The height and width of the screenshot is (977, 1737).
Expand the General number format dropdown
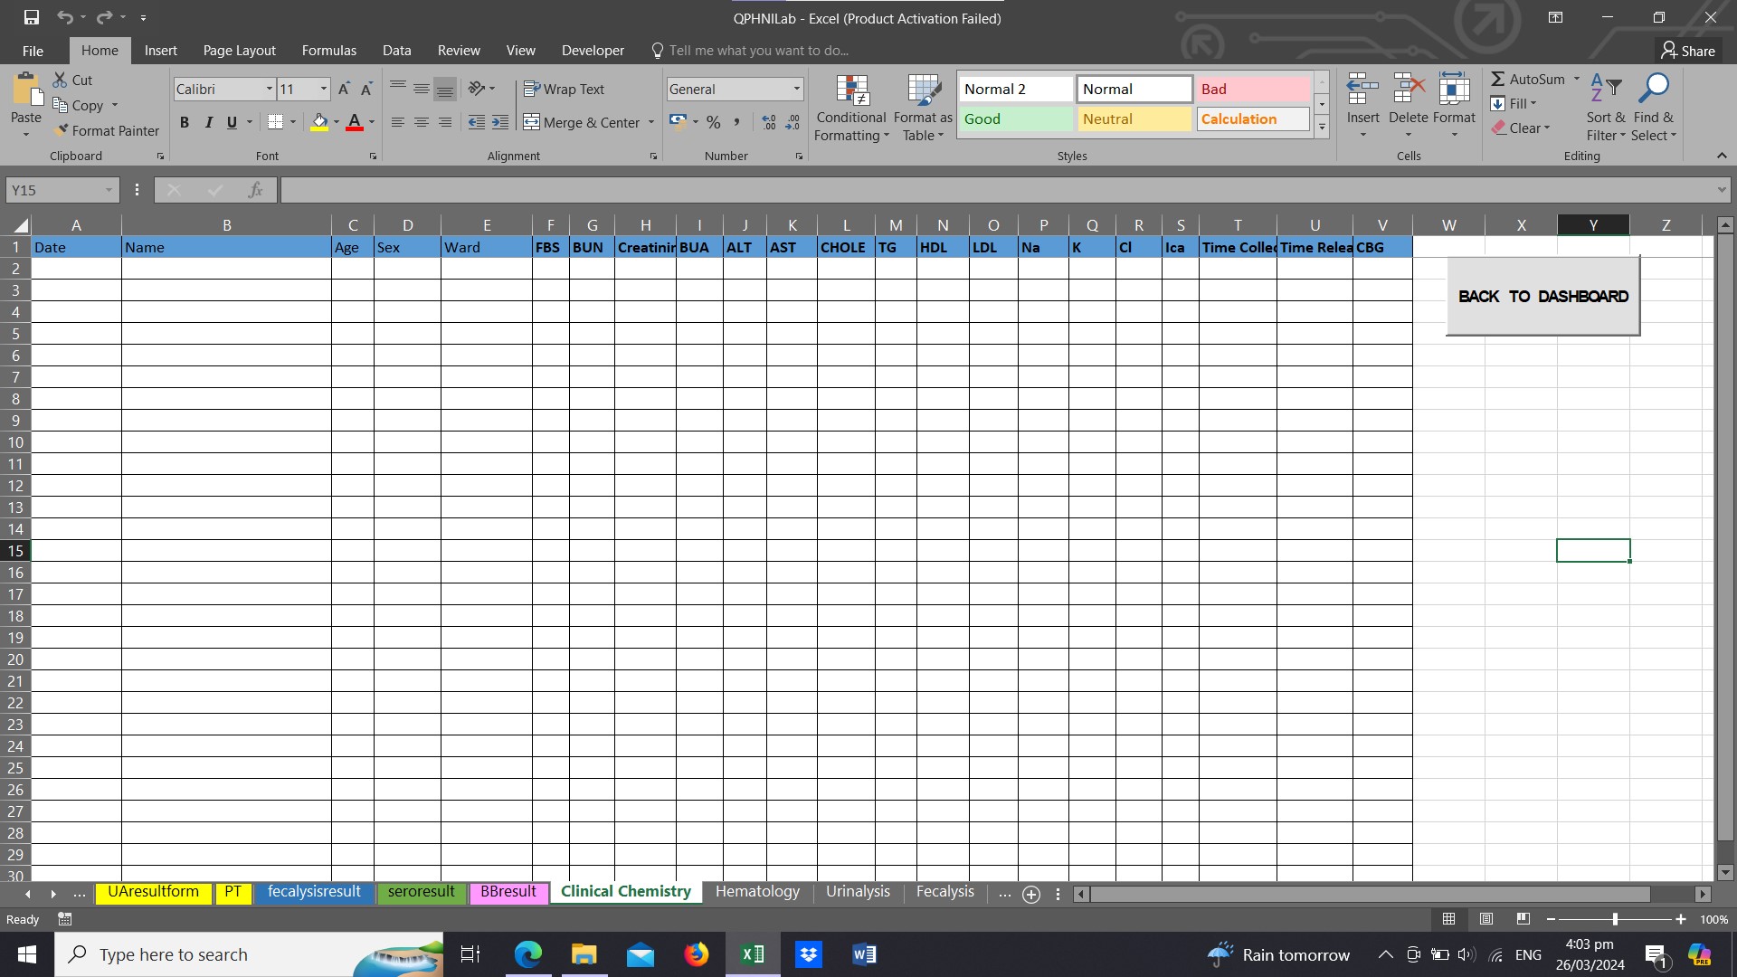796,89
